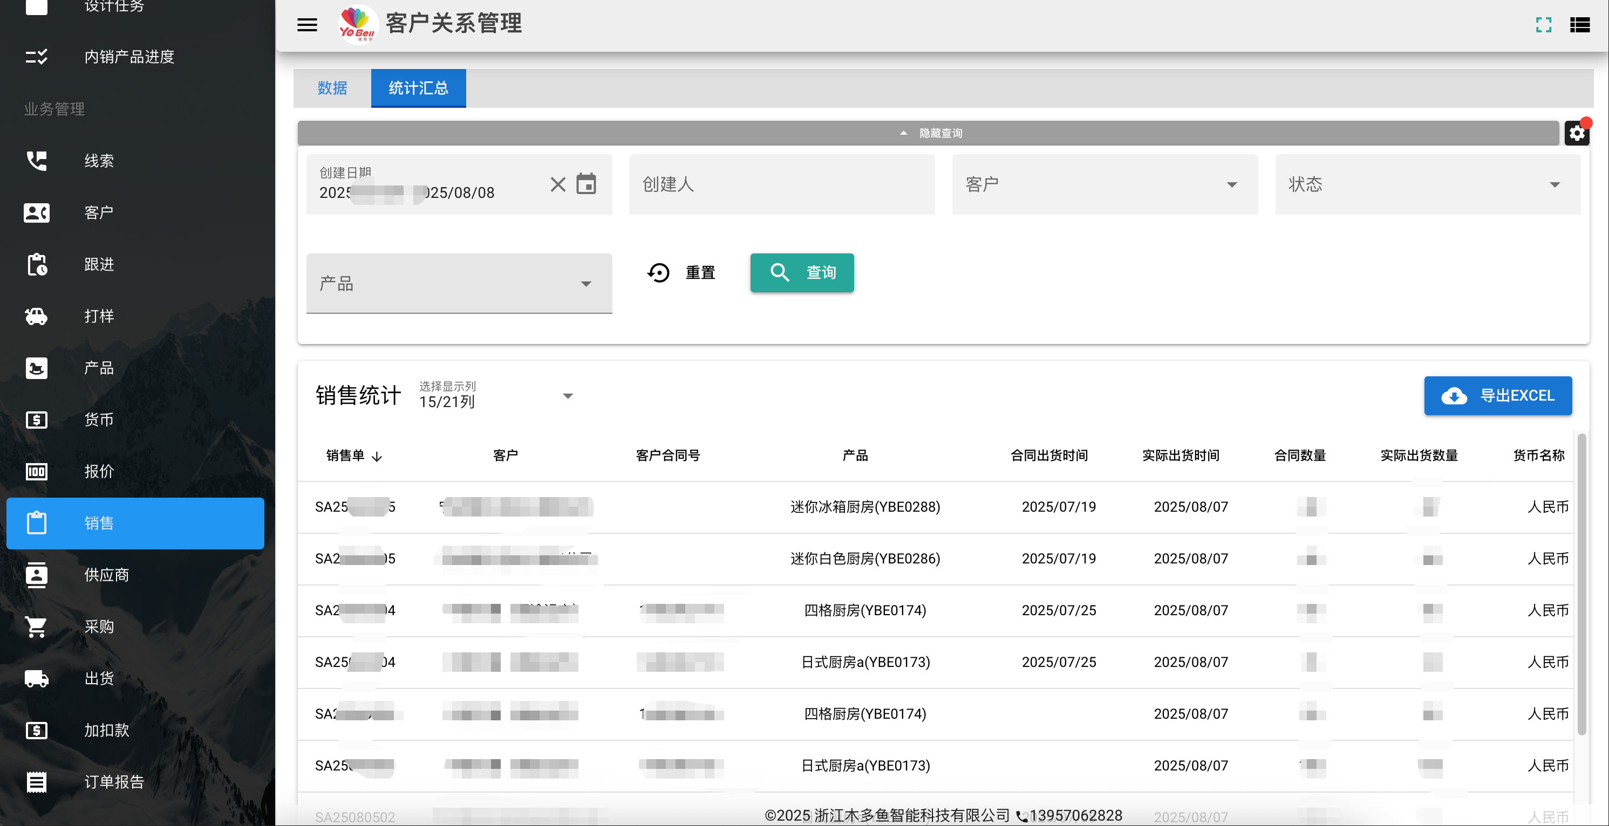This screenshot has height=826, width=1609.
Task: Click the 查询 search button
Action: click(x=802, y=273)
